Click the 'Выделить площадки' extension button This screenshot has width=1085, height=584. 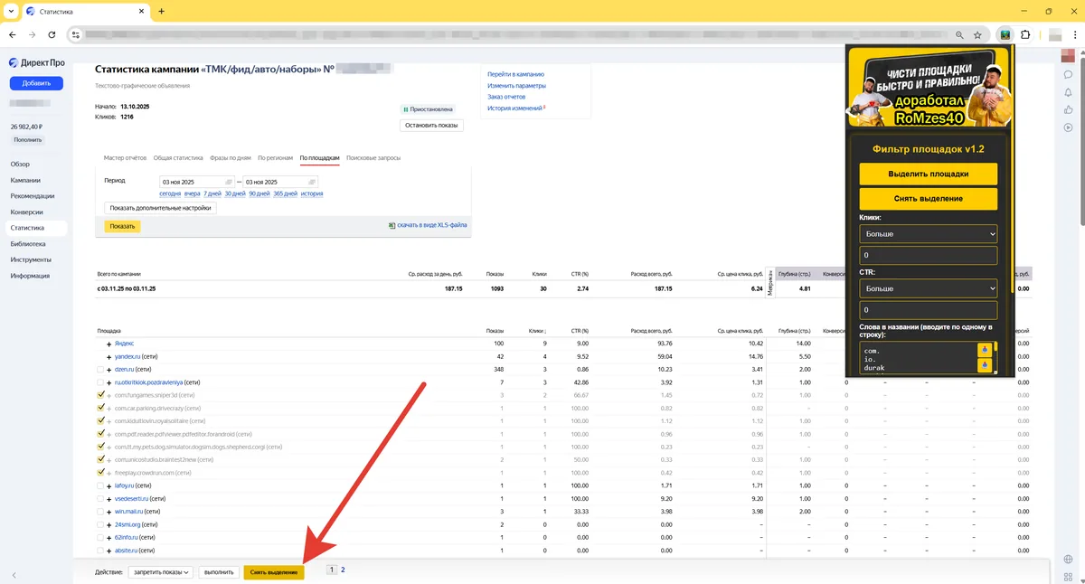pyautogui.click(x=928, y=174)
